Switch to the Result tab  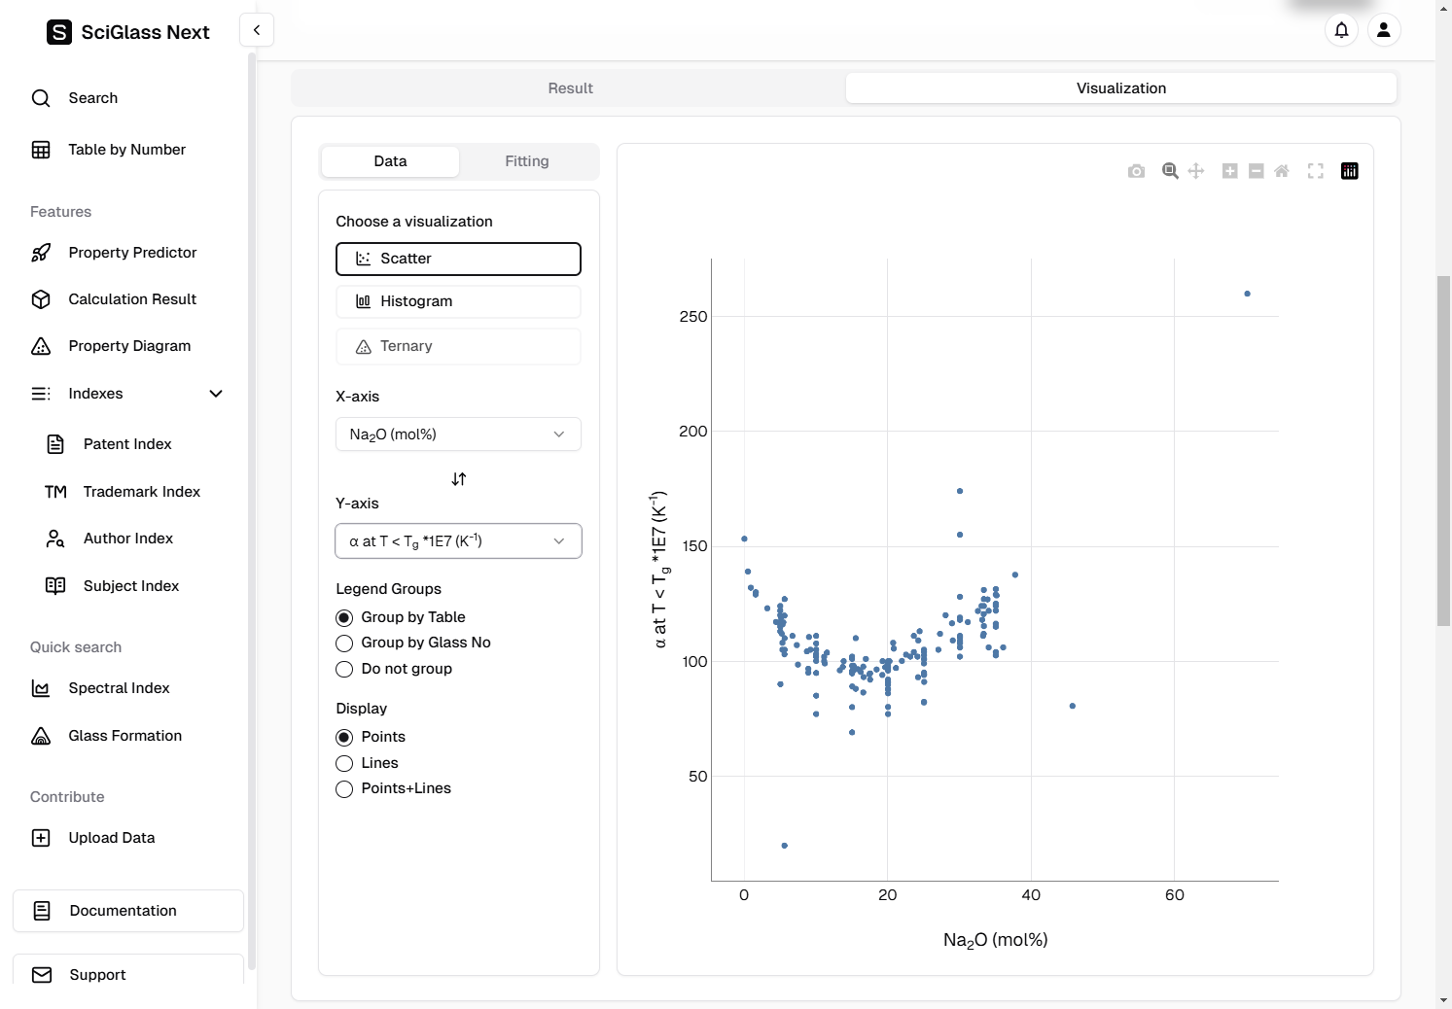570,88
